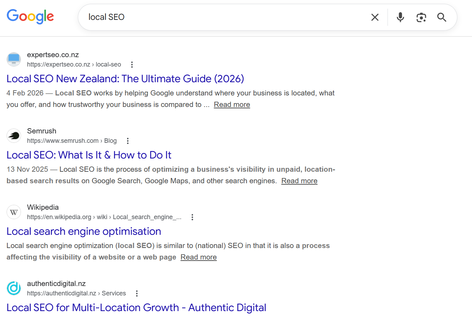Open 'Local SEO: What Is It & How to Do It'
This screenshot has height=317, width=472.
(x=89, y=155)
